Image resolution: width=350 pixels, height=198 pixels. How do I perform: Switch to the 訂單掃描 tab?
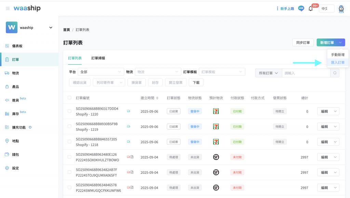tap(98, 58)
